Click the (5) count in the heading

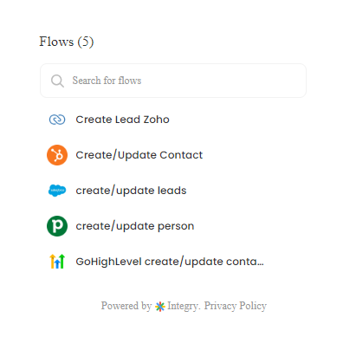point(86,42)
